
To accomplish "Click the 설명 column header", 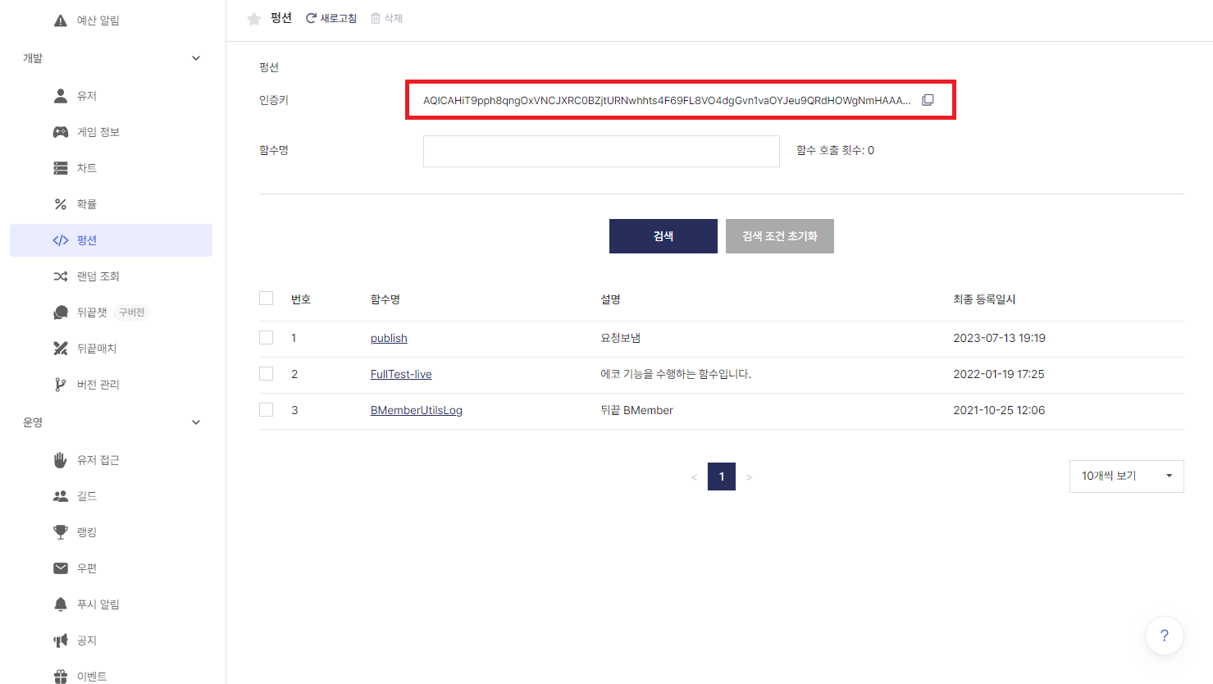I will [x=610, y=299].
